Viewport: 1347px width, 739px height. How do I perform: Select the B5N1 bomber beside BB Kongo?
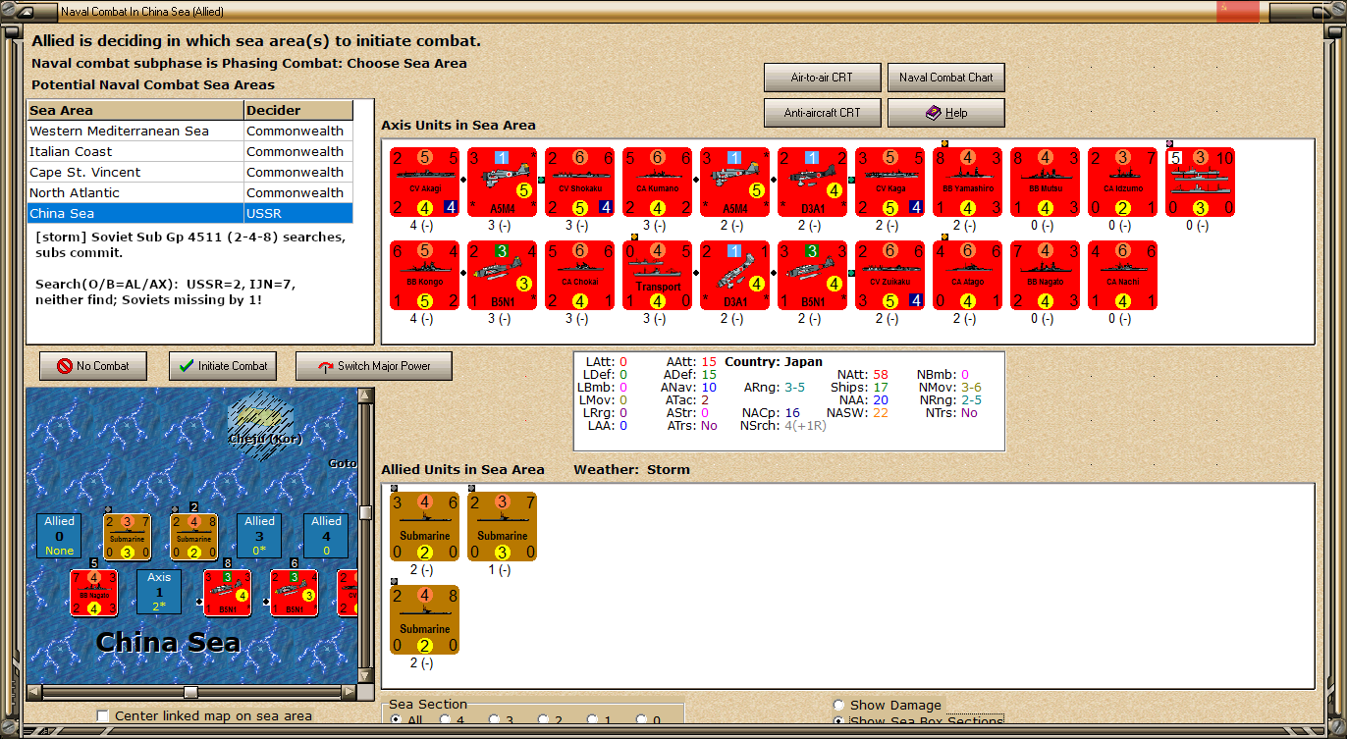click(x=503, y=276)
